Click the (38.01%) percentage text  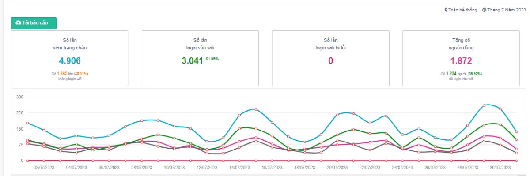coord(81,73)
